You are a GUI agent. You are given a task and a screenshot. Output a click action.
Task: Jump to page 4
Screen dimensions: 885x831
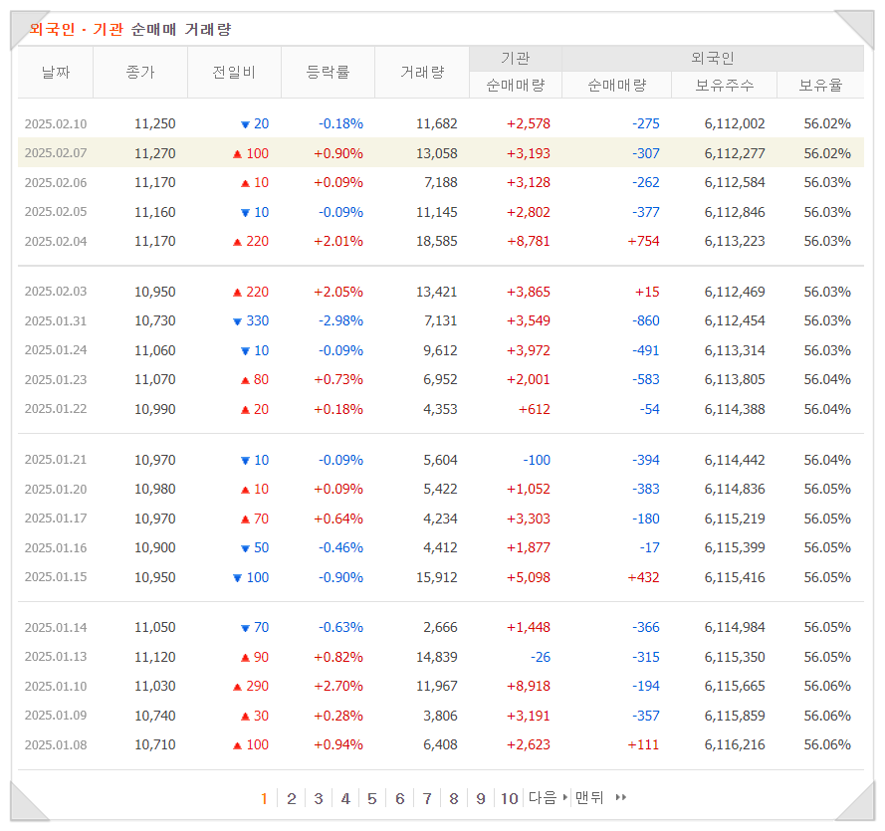click(x=345, y=798)
